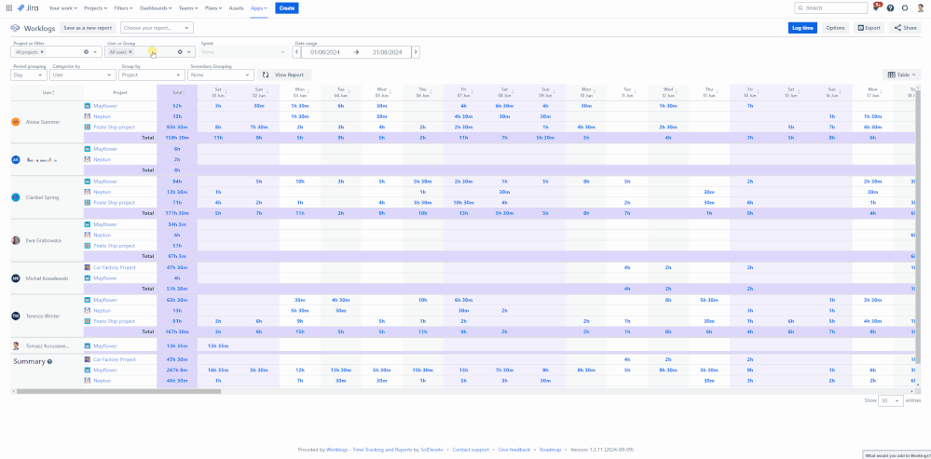Go to previous date range
This screenshot has width=931, height=459.
[297, 52]
